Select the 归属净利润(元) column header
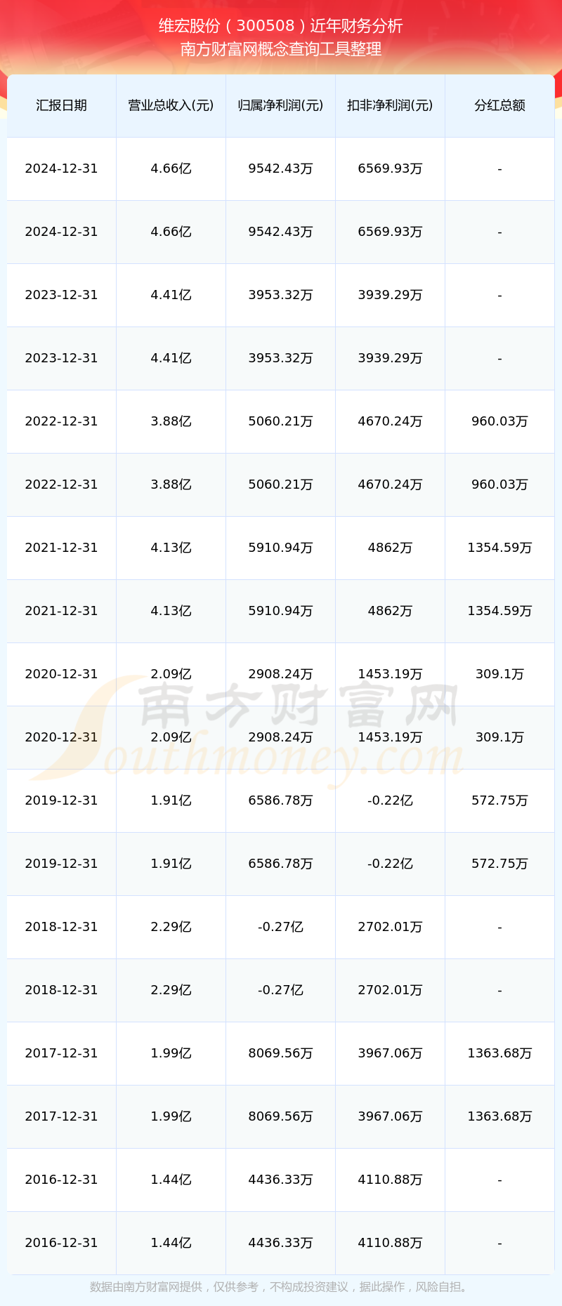 [x=280, y=105]
